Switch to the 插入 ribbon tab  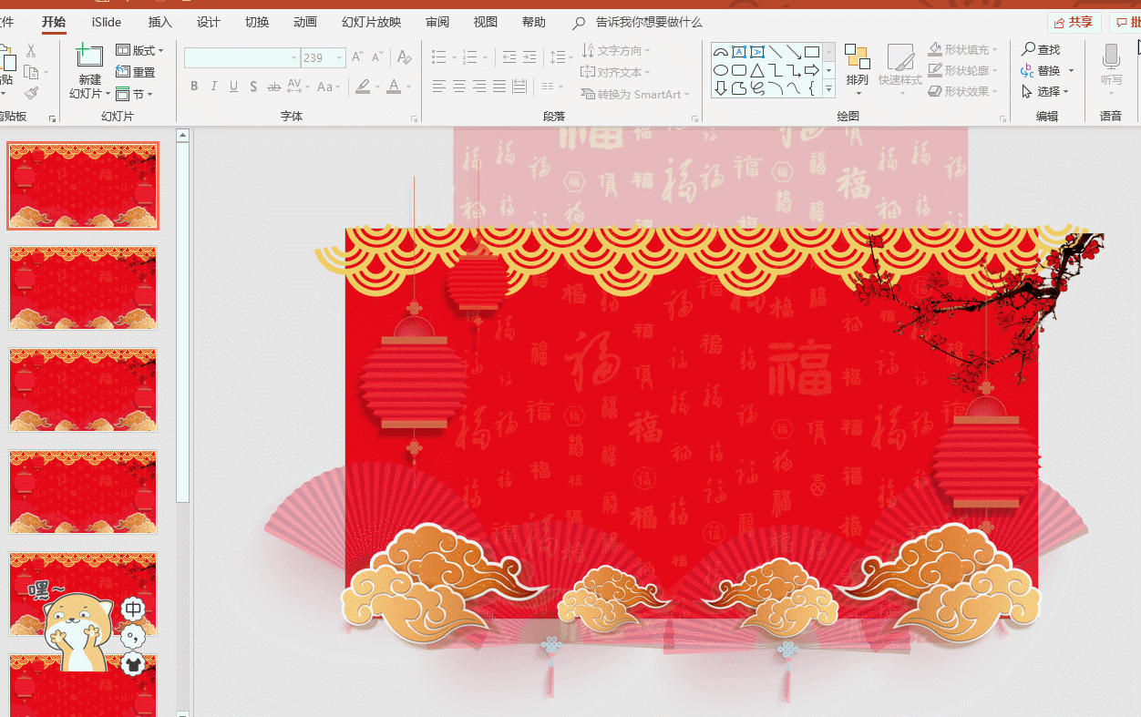coord(159,22)
